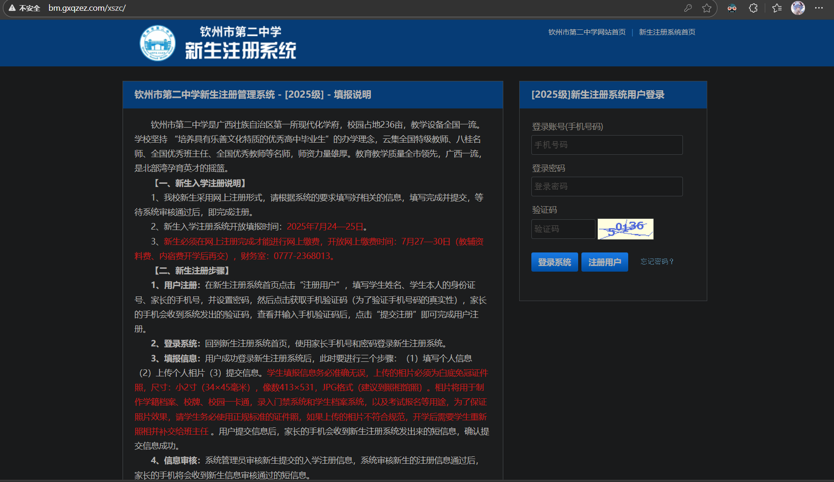This screenshot has height=482, width=834.
Task: Click the school logo emblem
Action: 158,43
